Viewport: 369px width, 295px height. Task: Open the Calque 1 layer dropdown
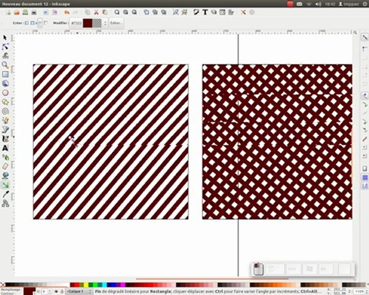pos(79,291)
